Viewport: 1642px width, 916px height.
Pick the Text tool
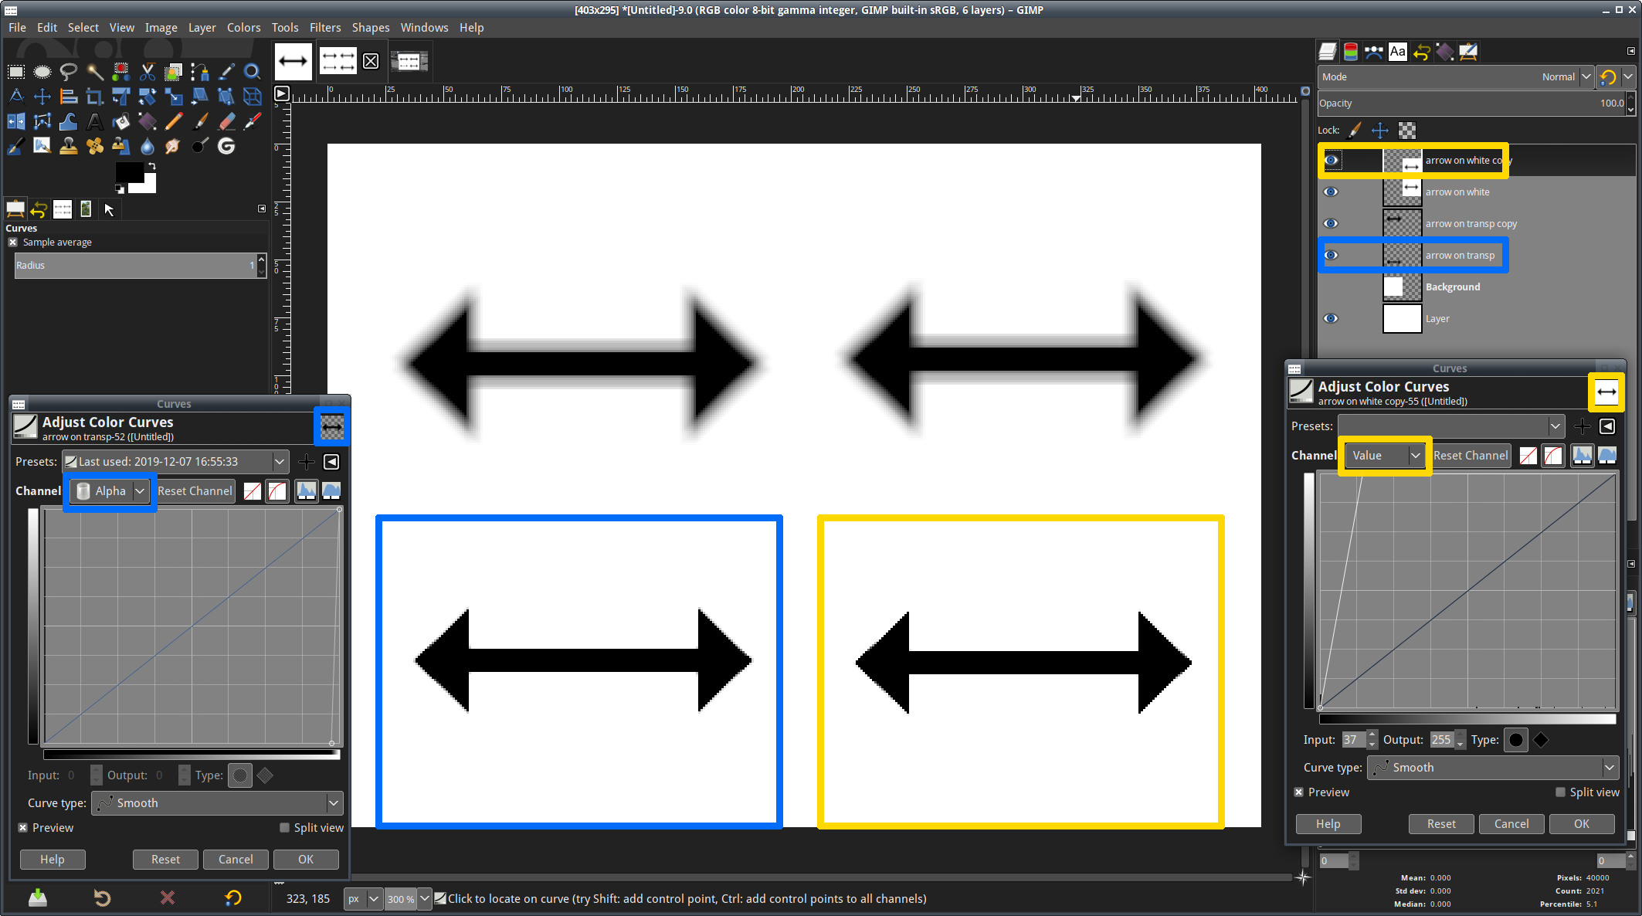[95, 121]
